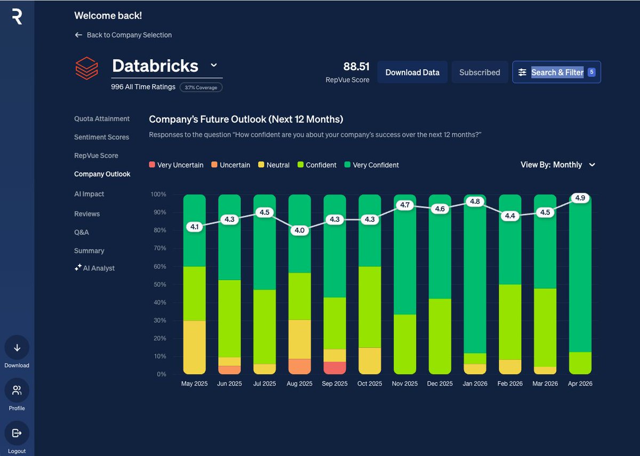Open Sentiment Scores section
The height and width of the screenshot is (456, 640).
coord(101,137)
